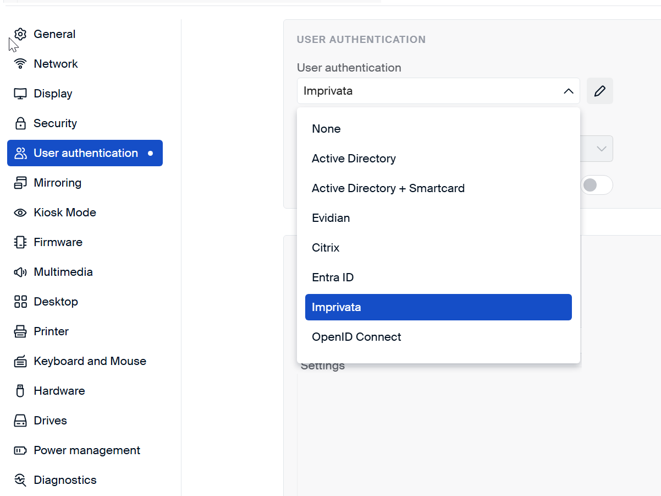The width and height of the screenshot is (661, 496).
Task: Select Active Directory + Smartcard option
Action: (438, 188)
